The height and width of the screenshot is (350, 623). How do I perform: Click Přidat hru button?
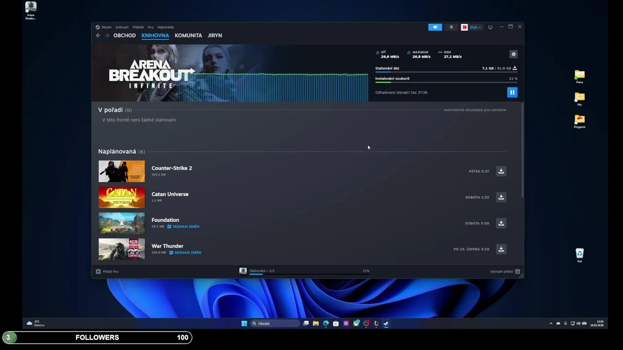click(107, 271)
